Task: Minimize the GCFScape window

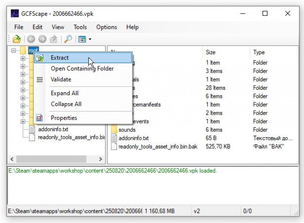Action: [x=243, y=13]
